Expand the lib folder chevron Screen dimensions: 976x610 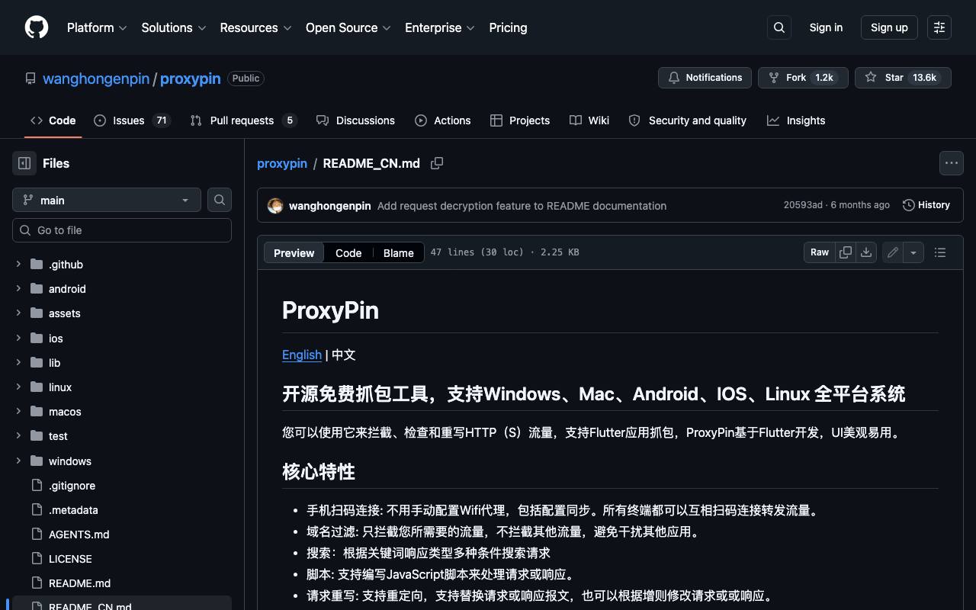point(18,363)
